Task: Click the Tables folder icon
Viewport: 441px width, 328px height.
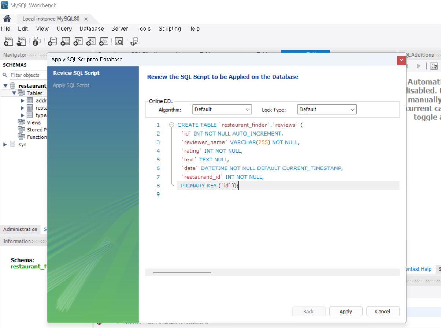Action: (21, 93)
